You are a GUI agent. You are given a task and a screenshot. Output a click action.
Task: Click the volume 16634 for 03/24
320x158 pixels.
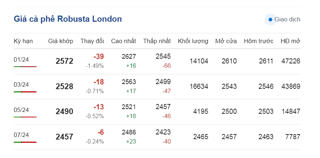199,87
